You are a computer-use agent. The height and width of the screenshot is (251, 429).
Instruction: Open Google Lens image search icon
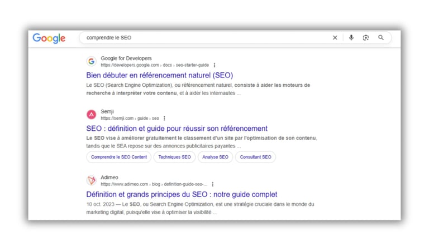366,38
